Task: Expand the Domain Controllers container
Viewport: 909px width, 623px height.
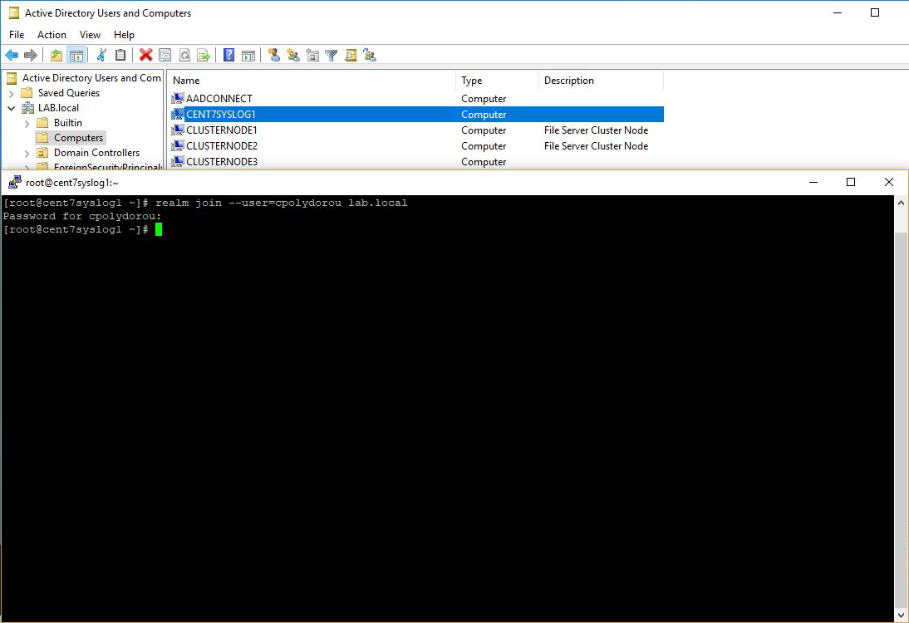Action: [26, 153]
